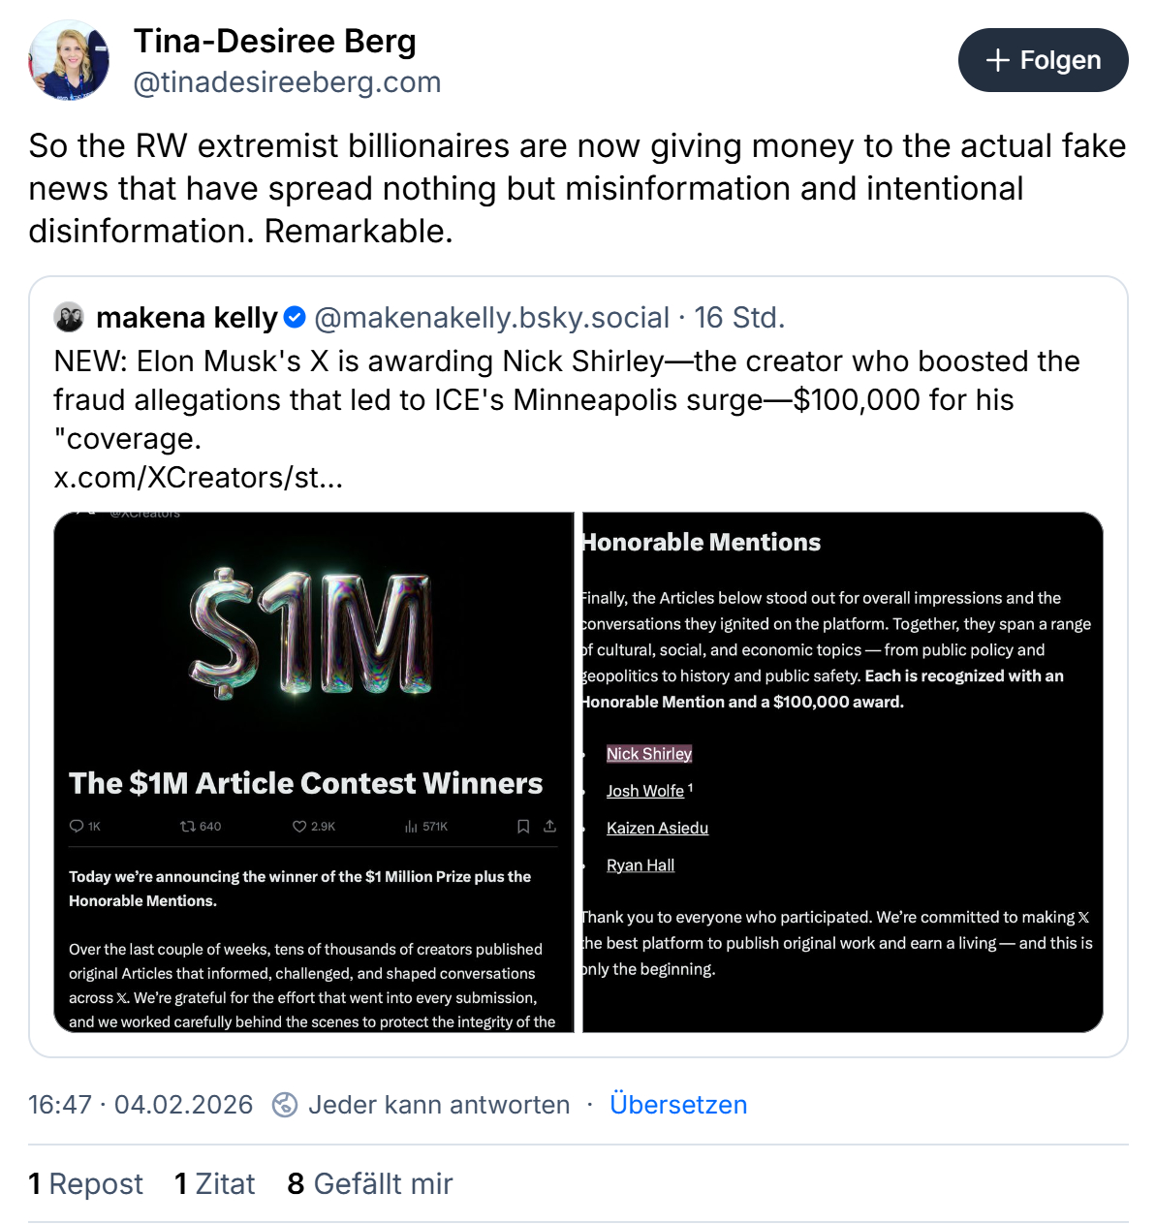Screen dimensions: 1156x1224
Task: Click the globe reply-settings icon
Action: 285,1105
